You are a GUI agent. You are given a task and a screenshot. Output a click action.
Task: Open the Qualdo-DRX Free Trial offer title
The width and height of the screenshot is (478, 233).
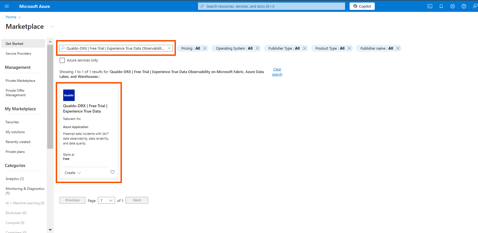click(x=85, y=109)
